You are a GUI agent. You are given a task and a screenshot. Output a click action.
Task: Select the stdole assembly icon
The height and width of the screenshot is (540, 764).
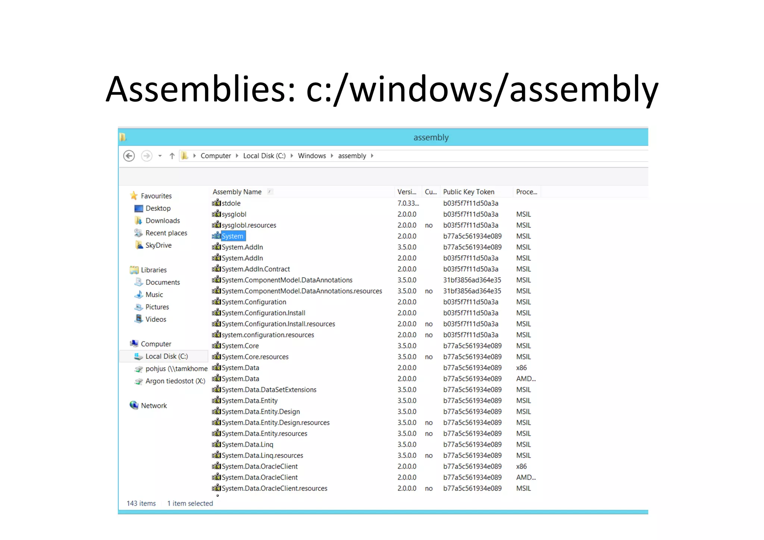coord(216,203)
